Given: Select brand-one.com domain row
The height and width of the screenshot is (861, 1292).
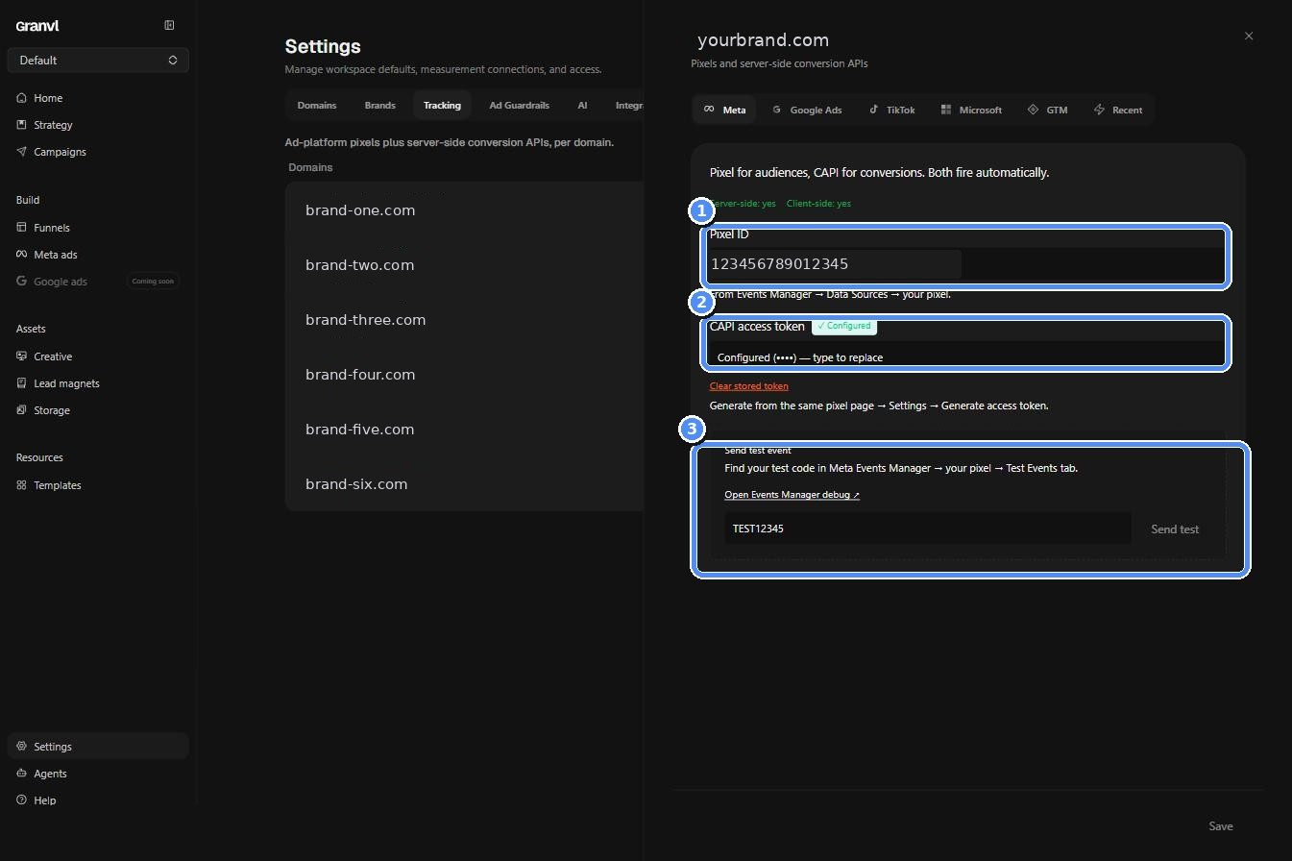Looking at the screenshot, I should 465,210.
